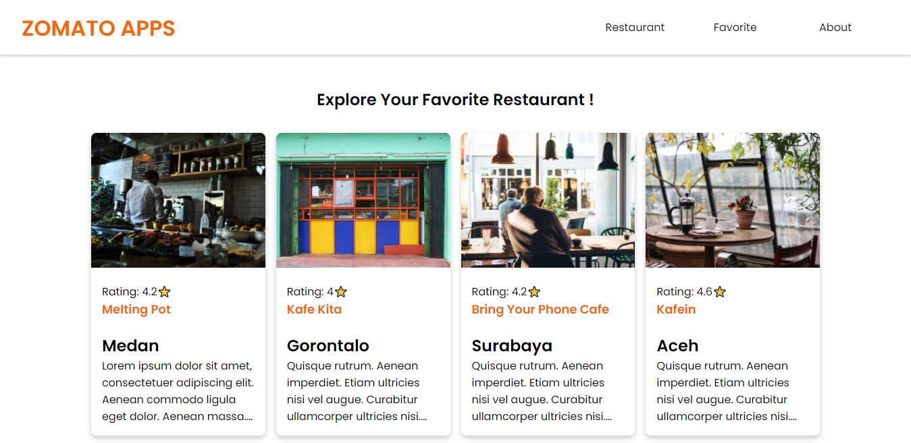Select the Gorontalo city heading
Image resolution: width=911 pixels, height=443 pixels.
328,346
